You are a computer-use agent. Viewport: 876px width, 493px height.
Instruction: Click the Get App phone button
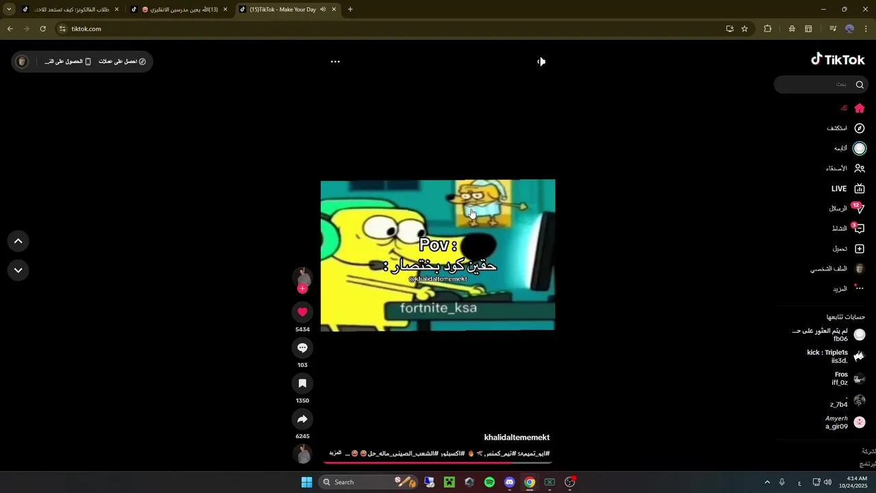(68, 62)
